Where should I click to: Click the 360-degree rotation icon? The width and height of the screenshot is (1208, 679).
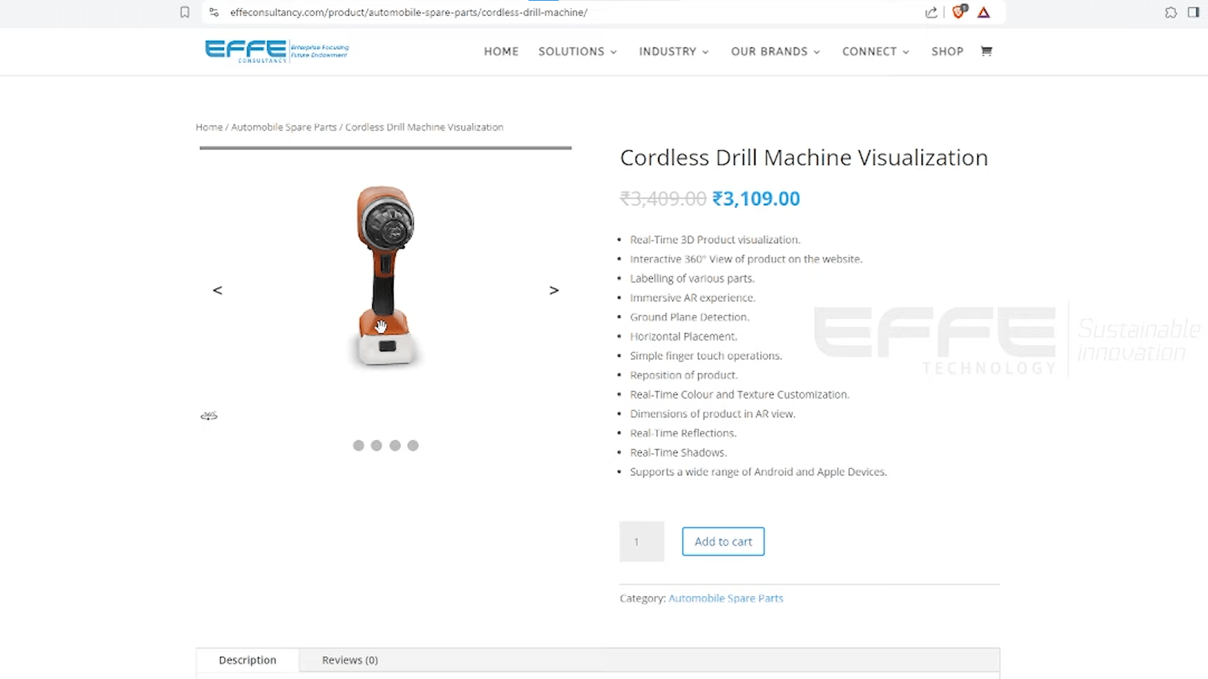pos(209,416)
